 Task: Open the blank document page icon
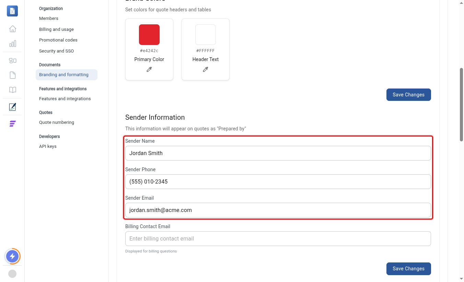[x=12, y=75]
